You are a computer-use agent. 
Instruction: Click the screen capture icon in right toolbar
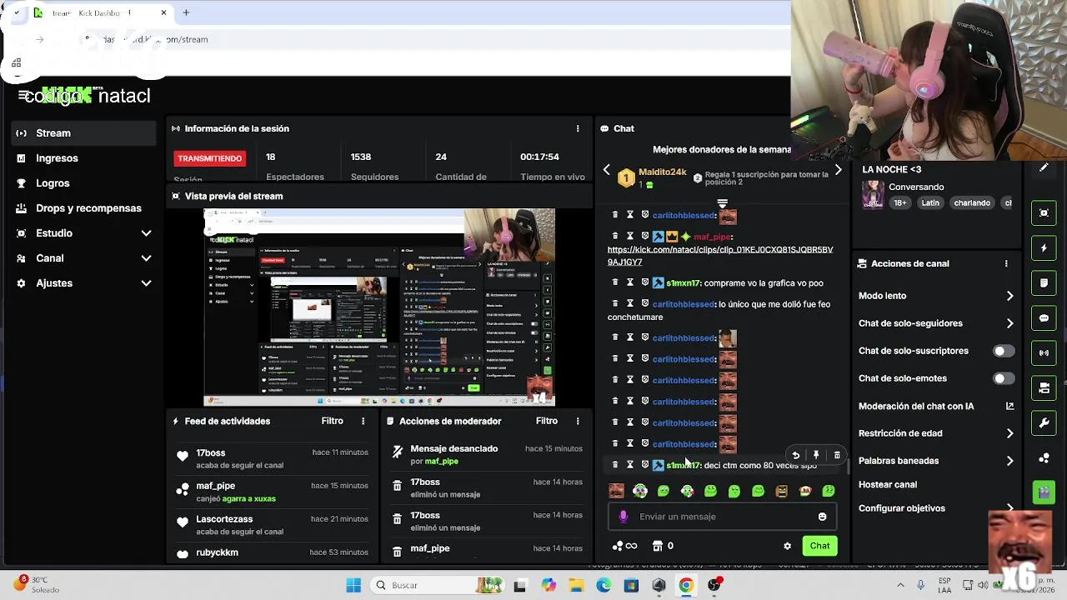(x=1044, y=213)
